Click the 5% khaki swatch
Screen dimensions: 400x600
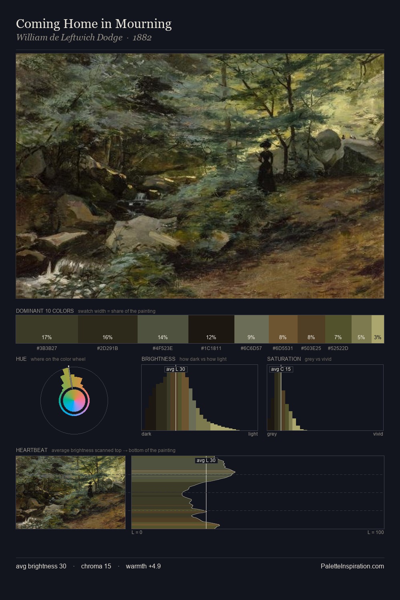click(x=361, y=329)
